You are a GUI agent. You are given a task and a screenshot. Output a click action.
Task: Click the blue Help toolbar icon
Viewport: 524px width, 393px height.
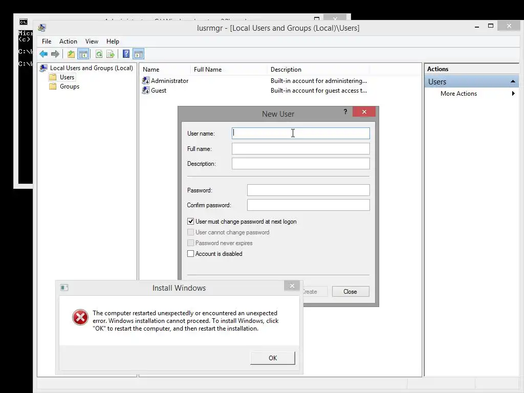(126, 54)
